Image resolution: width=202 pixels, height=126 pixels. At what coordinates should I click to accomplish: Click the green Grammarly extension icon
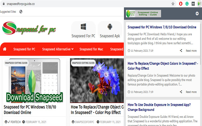point(187,4)
